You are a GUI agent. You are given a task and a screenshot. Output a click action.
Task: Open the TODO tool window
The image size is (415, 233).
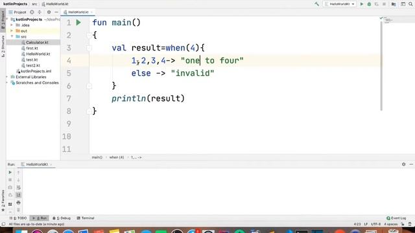click(18, 218)
